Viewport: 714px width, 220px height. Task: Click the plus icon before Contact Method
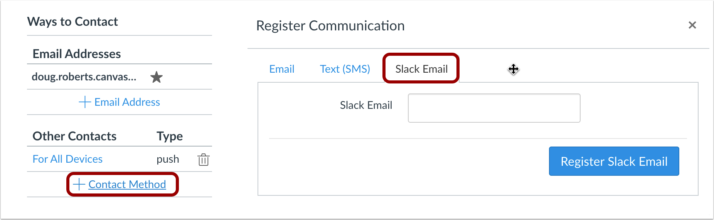79,184
